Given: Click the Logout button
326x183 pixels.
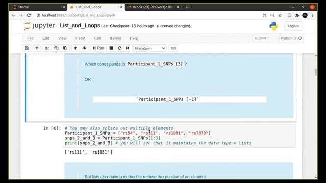Looking at the screenshot, I should 293,26.
